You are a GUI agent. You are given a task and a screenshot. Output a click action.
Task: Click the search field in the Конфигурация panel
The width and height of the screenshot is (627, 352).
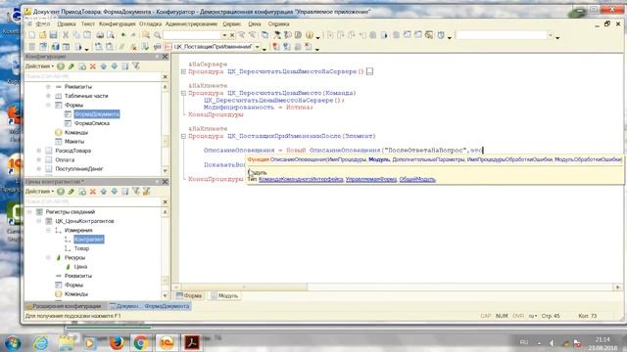92,76
